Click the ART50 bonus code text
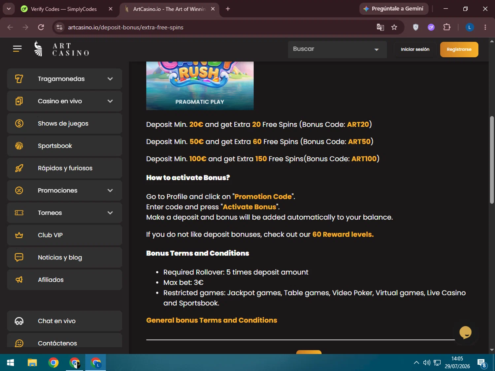The width and height of the screenshot is (495, 371). point(359,141)
